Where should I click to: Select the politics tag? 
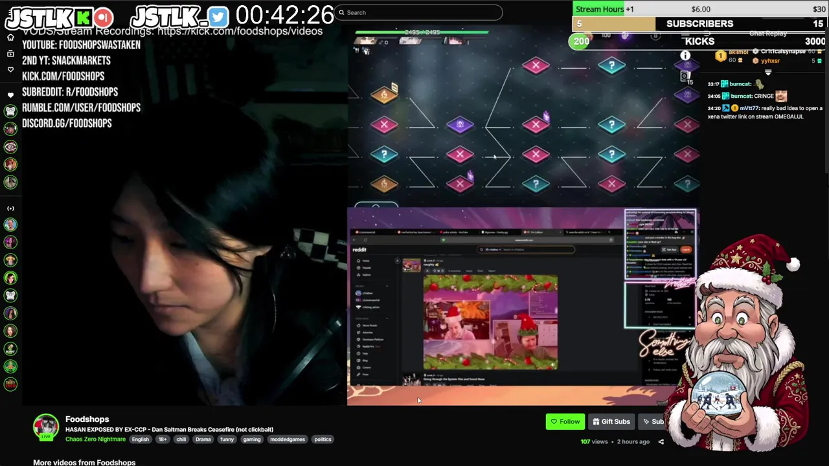pos(323,439)
